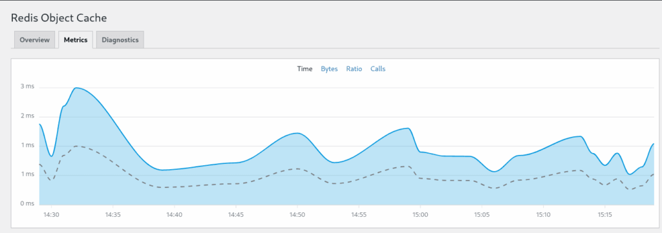Click the 14:40 time axis label
Screen dimensions: 662x233
click(175, 214)
